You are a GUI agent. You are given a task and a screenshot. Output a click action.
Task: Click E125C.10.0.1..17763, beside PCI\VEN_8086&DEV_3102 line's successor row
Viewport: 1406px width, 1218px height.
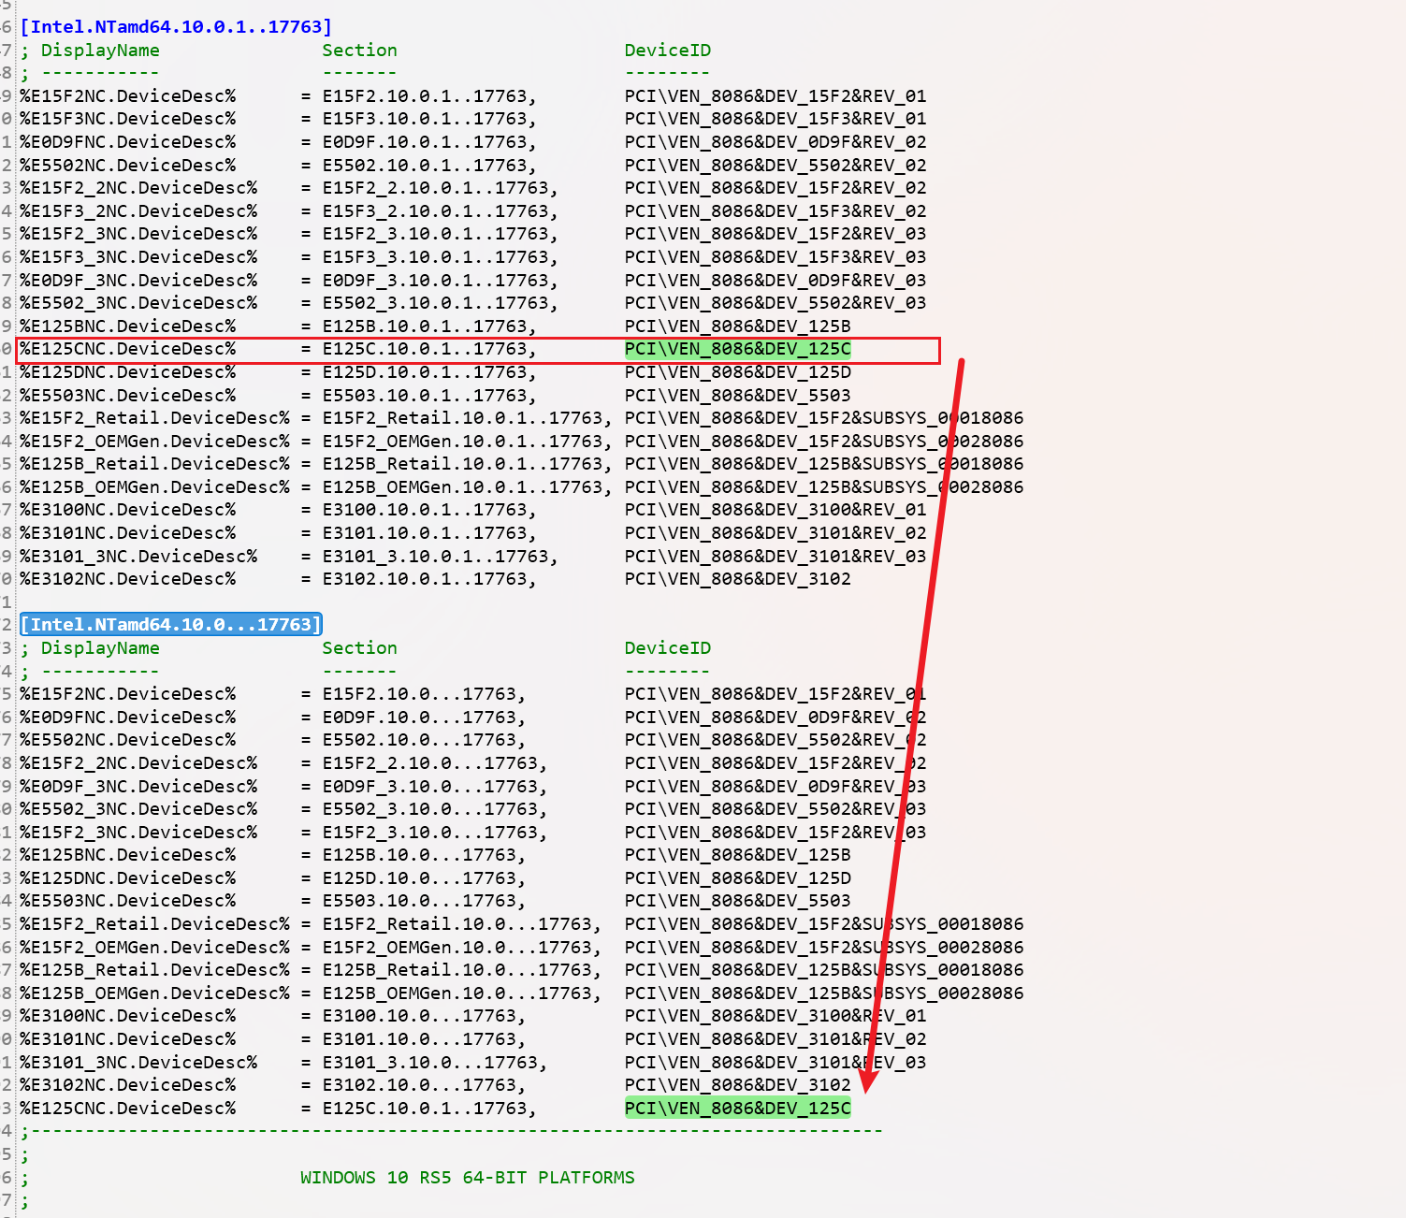click(x=430, y=1109)
